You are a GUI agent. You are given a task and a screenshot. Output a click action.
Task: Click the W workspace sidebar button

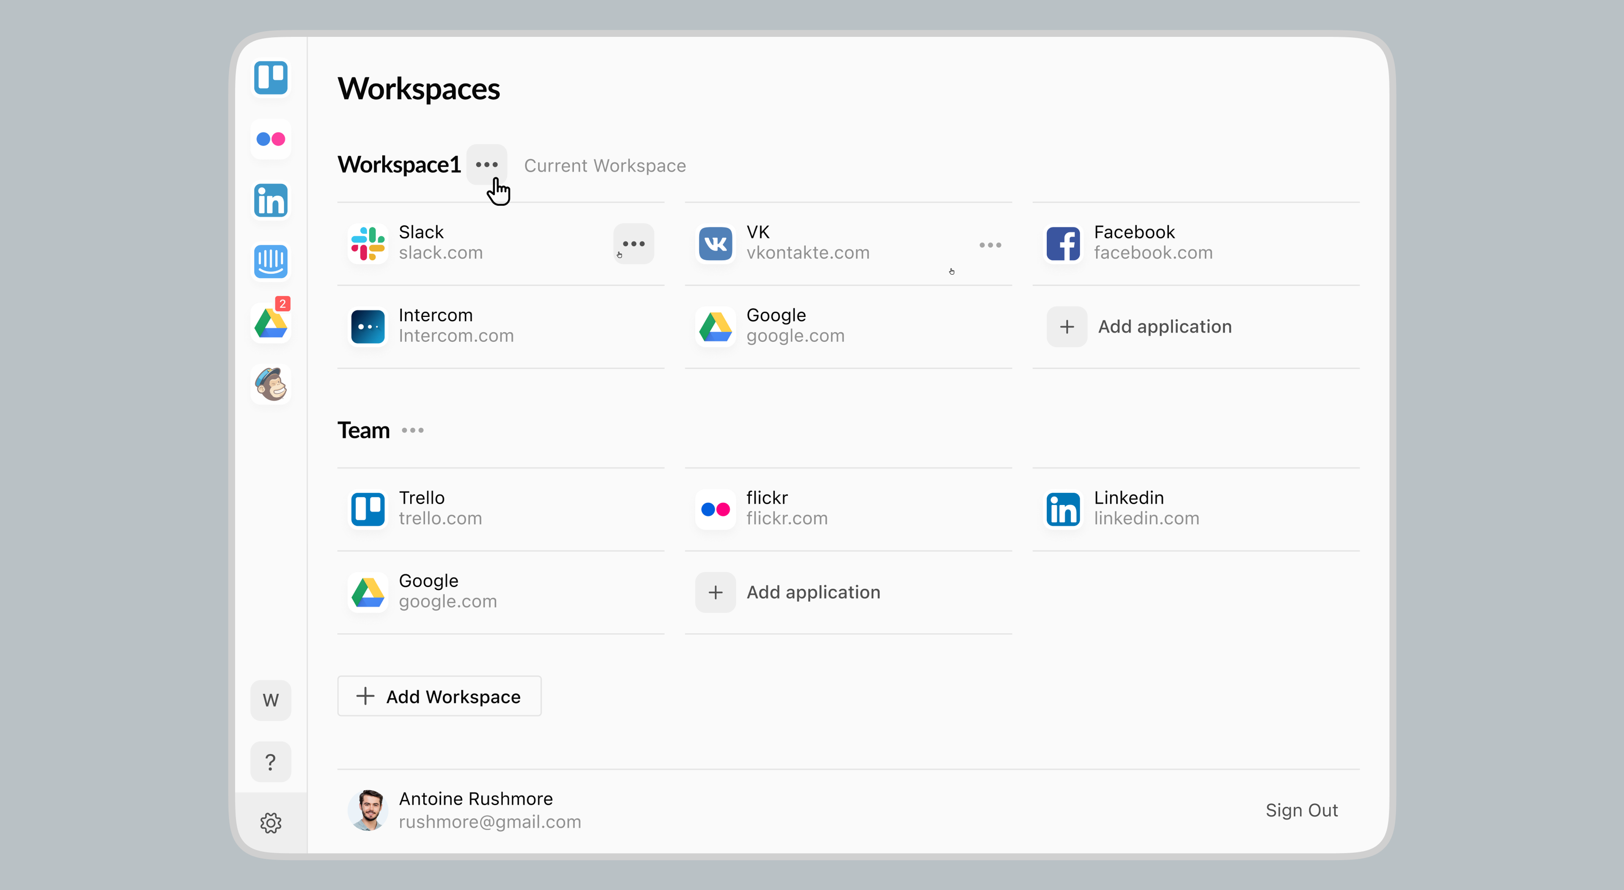(271, 700)
